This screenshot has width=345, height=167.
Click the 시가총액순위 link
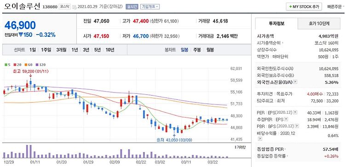click(269, 43)
